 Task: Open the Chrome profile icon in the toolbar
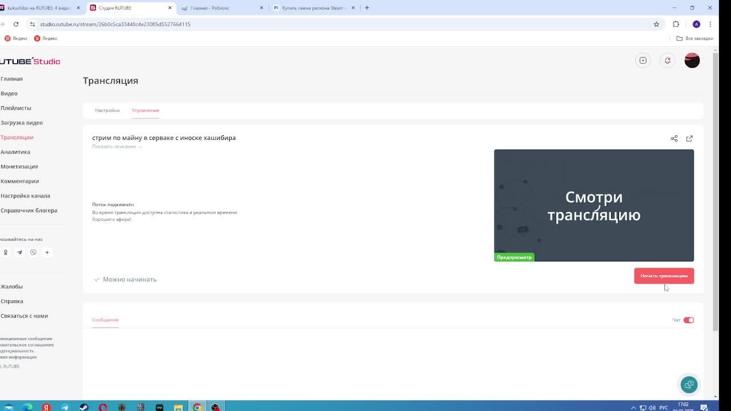coord(696,24)
